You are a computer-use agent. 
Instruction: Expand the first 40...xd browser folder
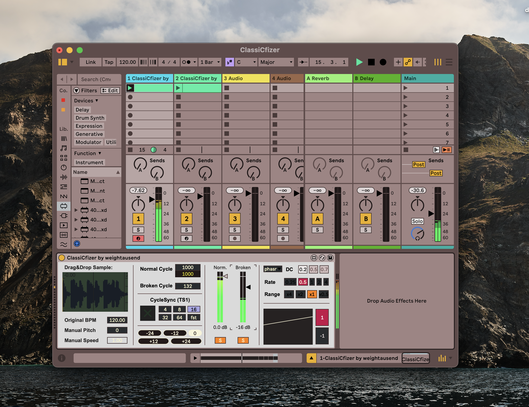pyautogui.click(x=76, y=210)
